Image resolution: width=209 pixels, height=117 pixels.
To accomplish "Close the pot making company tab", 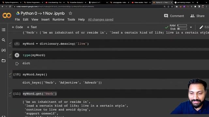I will click(193, 2).
